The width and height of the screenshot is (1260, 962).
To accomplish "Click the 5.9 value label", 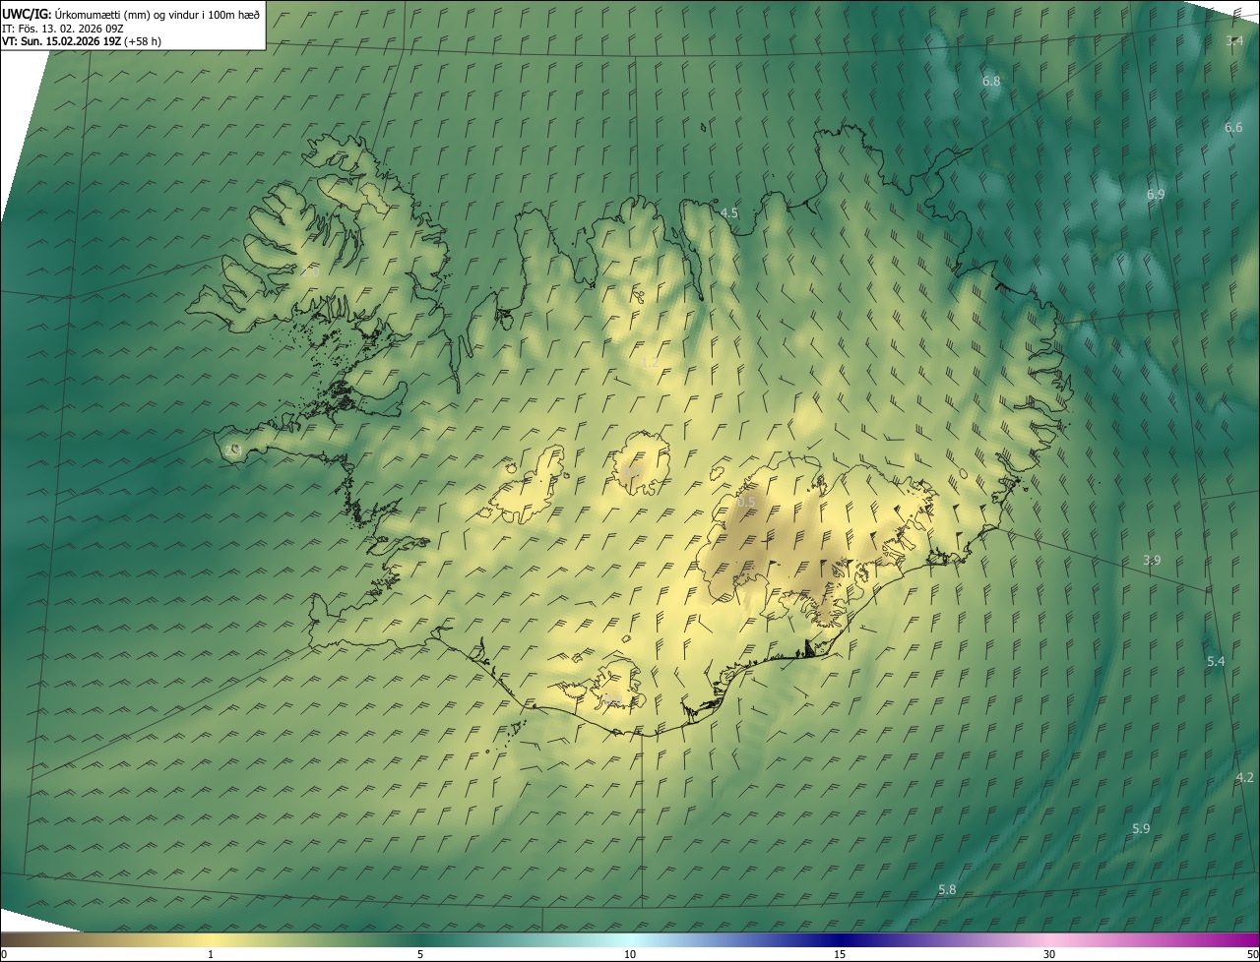I will pos(1141,828).
